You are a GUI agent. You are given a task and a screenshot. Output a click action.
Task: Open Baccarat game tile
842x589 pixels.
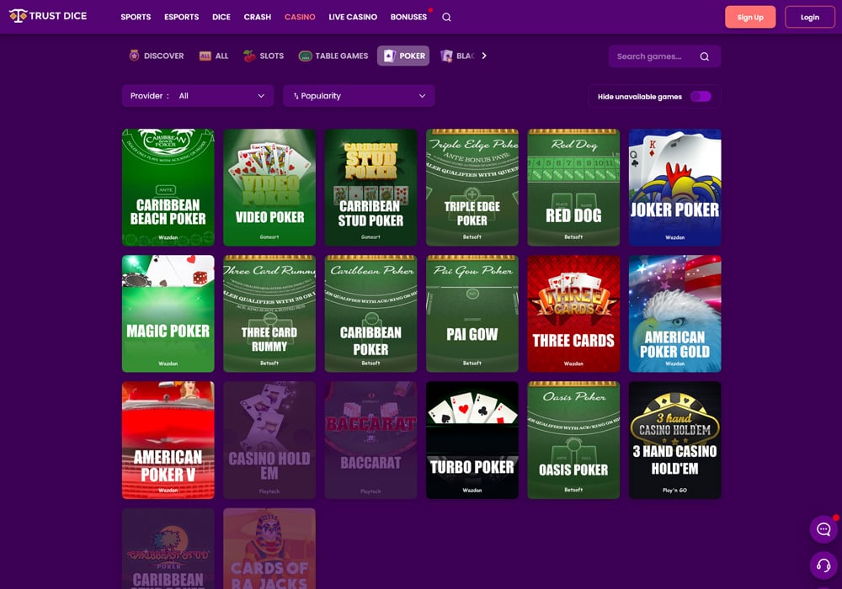coord(370,440)
